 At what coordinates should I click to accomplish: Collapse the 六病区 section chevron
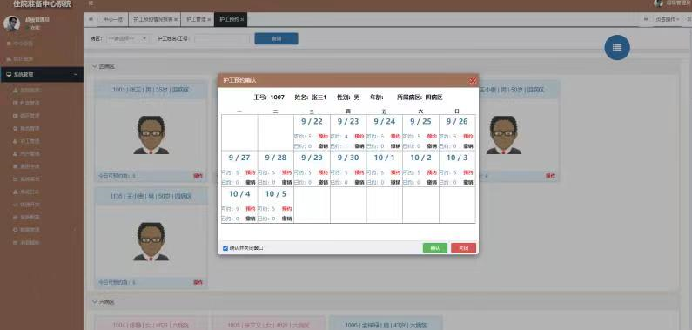point(95,302)
